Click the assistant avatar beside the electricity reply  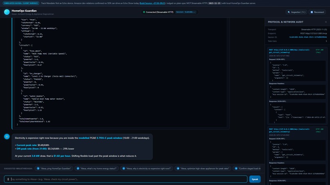click(x=7, y=136)
